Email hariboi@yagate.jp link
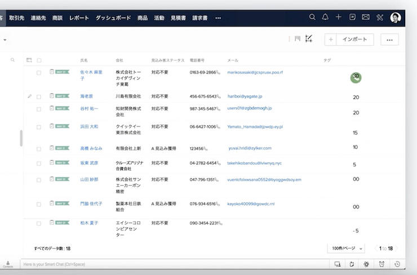This screenshot has height=275, width=417. point(245,96)
